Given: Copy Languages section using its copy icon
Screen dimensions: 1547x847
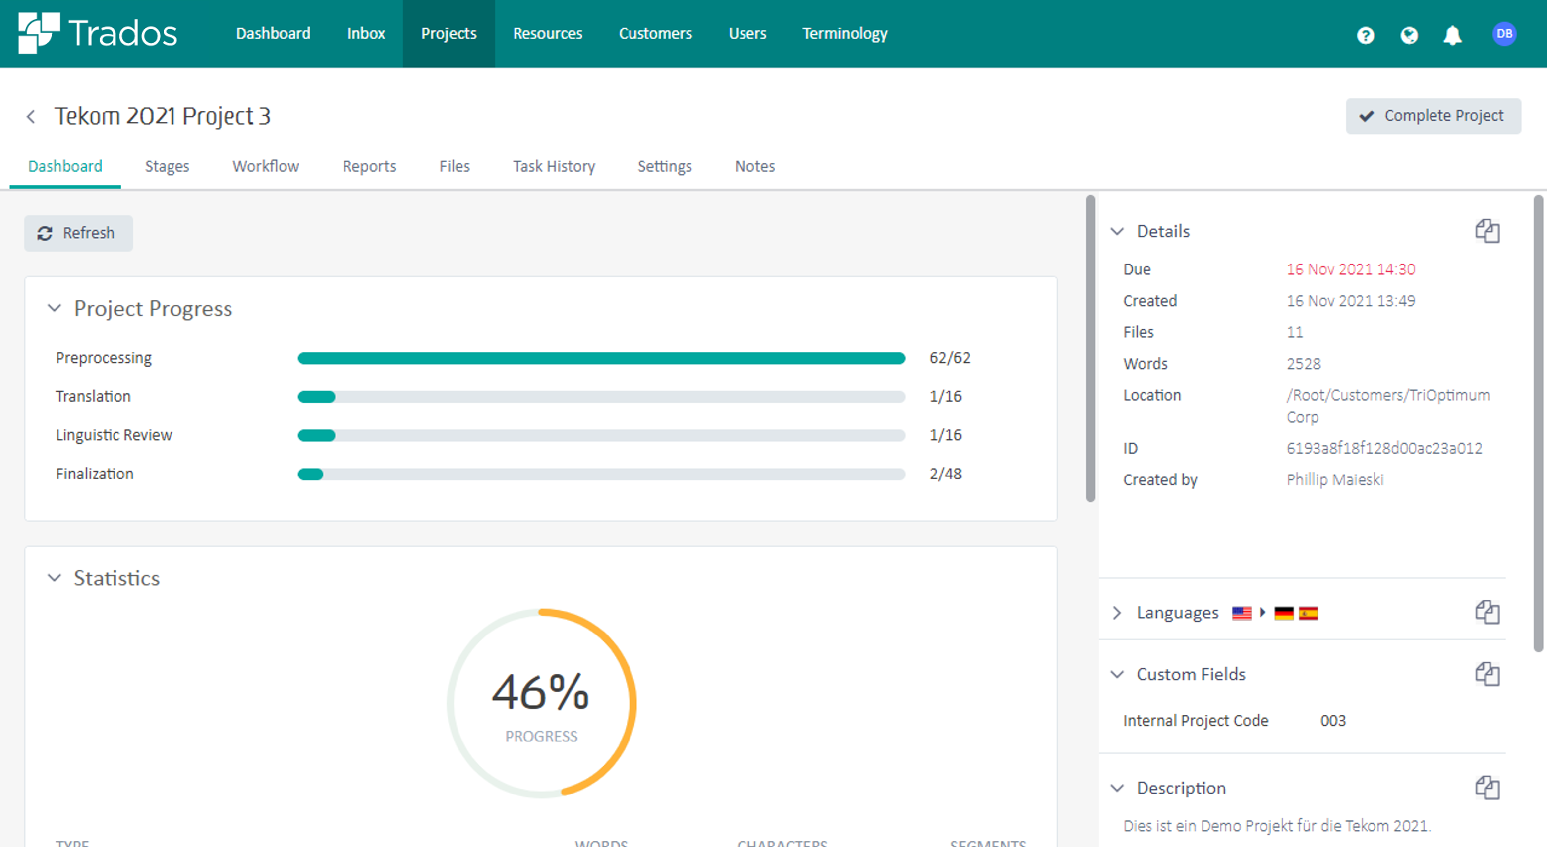Looking at the screenshot, I should tap(1487, 612).
